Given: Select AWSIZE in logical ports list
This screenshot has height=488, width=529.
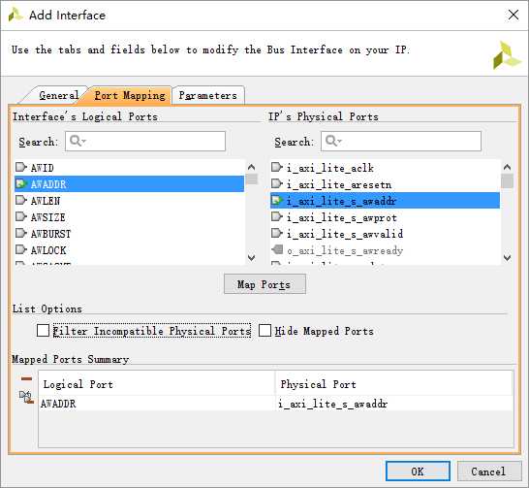Looking at the screenshot, I should [129, 217].
